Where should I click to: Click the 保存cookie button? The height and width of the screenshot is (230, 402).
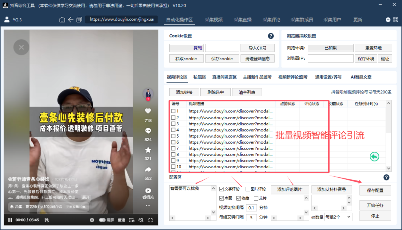coord(222,59)
